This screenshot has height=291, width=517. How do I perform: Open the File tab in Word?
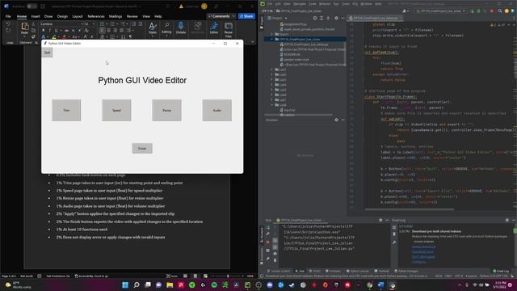tap(8, 16)
